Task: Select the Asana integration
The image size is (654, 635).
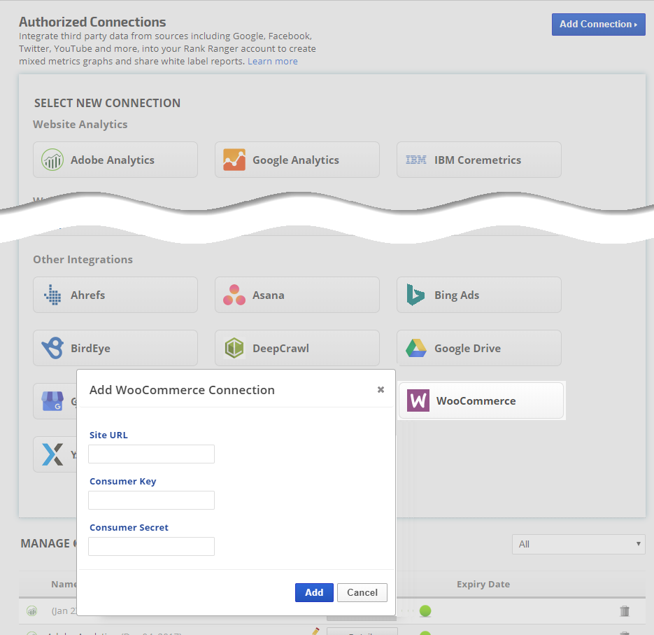Action: coord(297,295)
